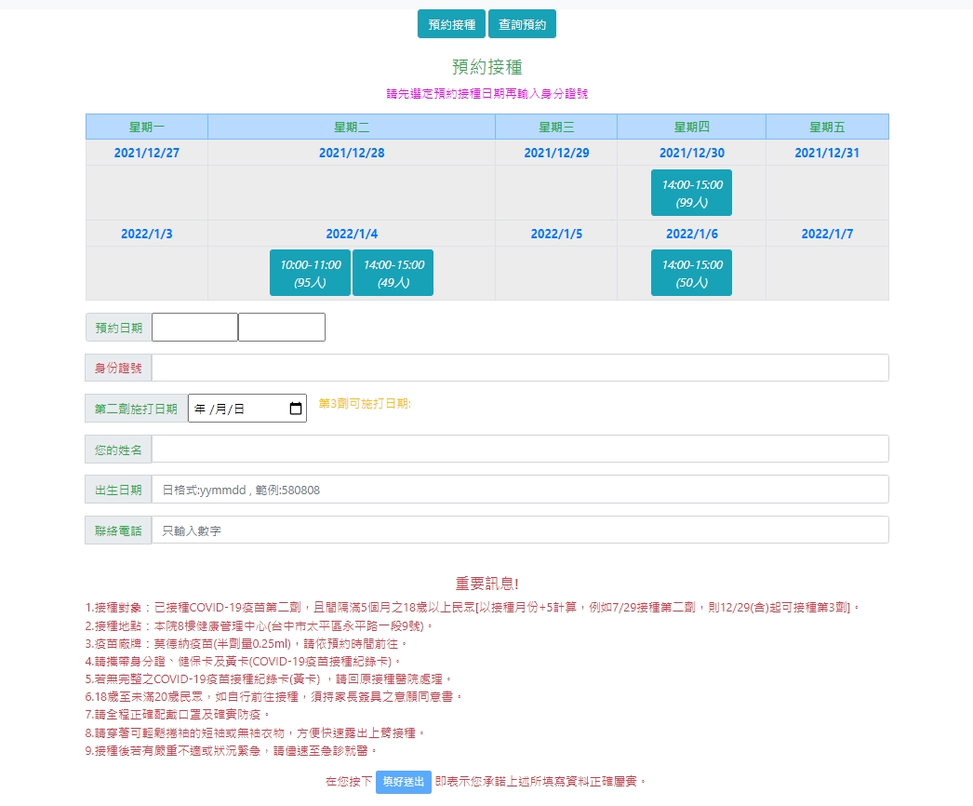Click the date 2021/12/27

click(146, 153)
